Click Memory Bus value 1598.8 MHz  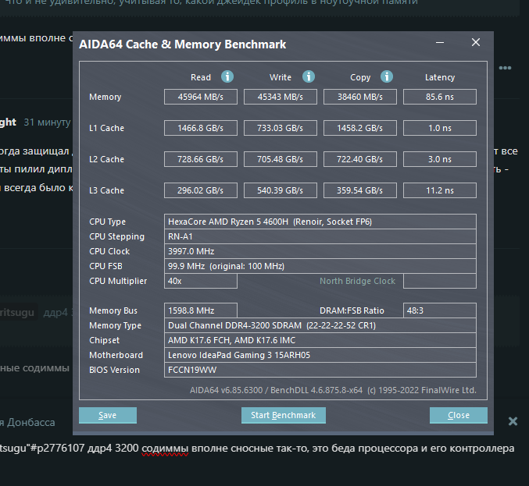tap(201, 310)
